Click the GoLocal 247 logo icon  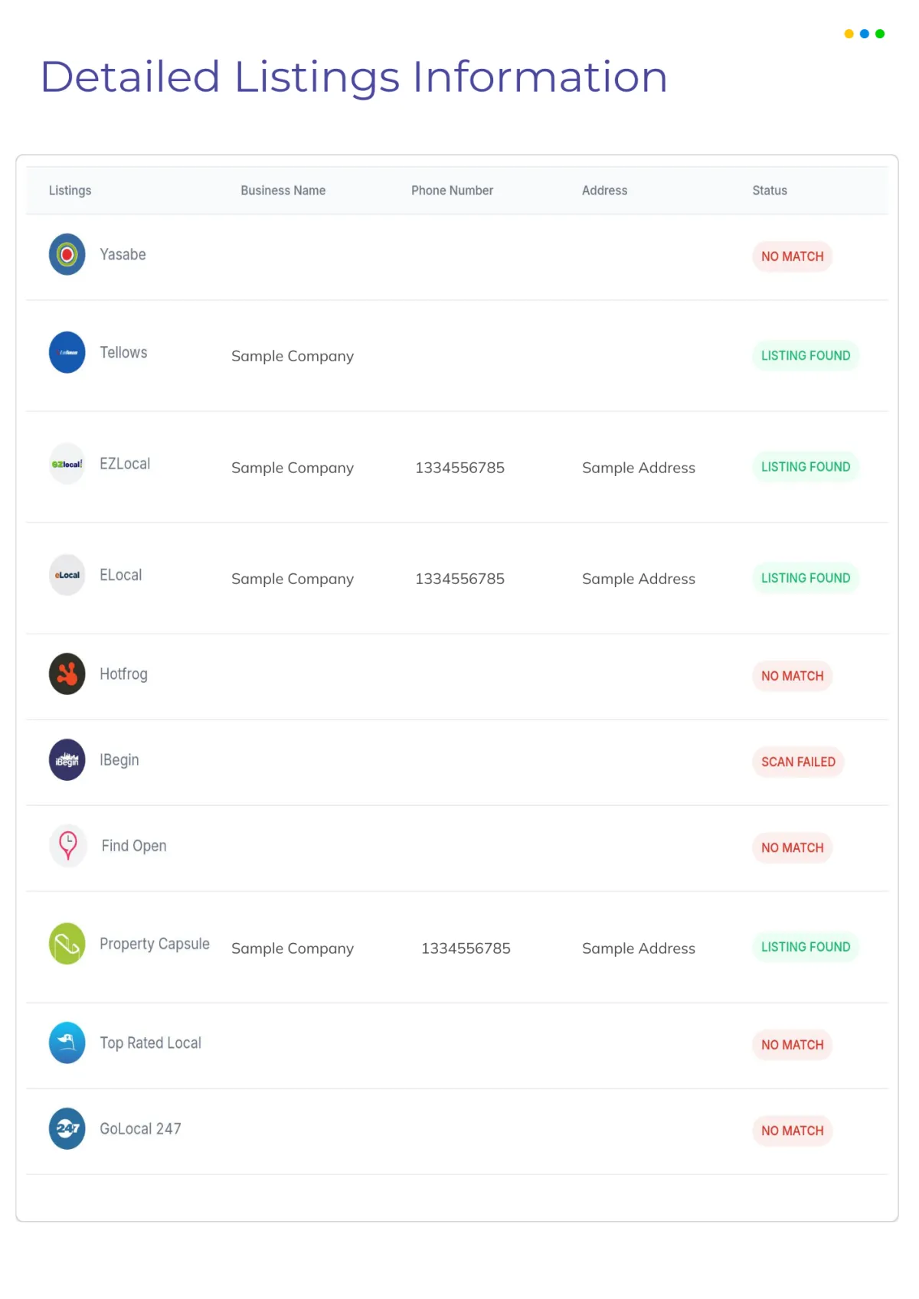click(x=67, y=1128)
